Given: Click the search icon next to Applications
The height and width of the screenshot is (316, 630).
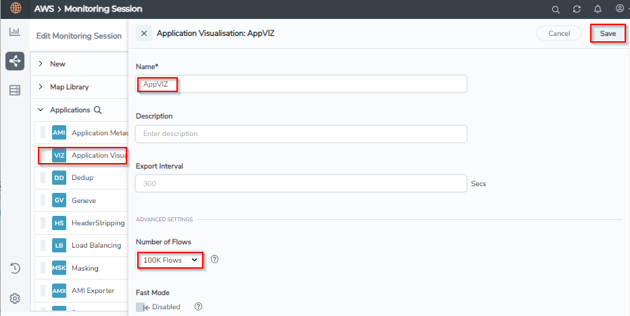Looking at the screenshot, I should [97, 110].
